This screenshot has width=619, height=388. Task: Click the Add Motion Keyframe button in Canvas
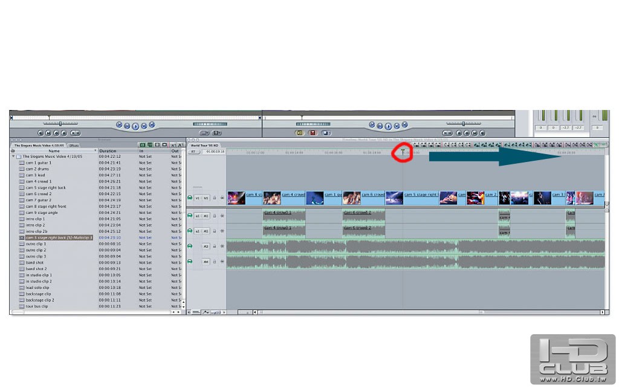pyautogui.click(x=467, y=134)
